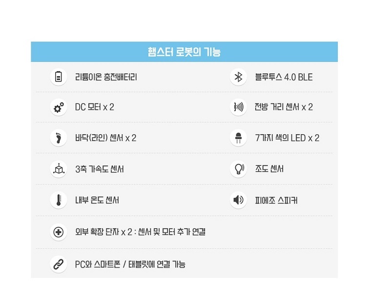Click the 조도 센서 label
The height and width of the screenshot is (302, 370).
pos(269,169)
